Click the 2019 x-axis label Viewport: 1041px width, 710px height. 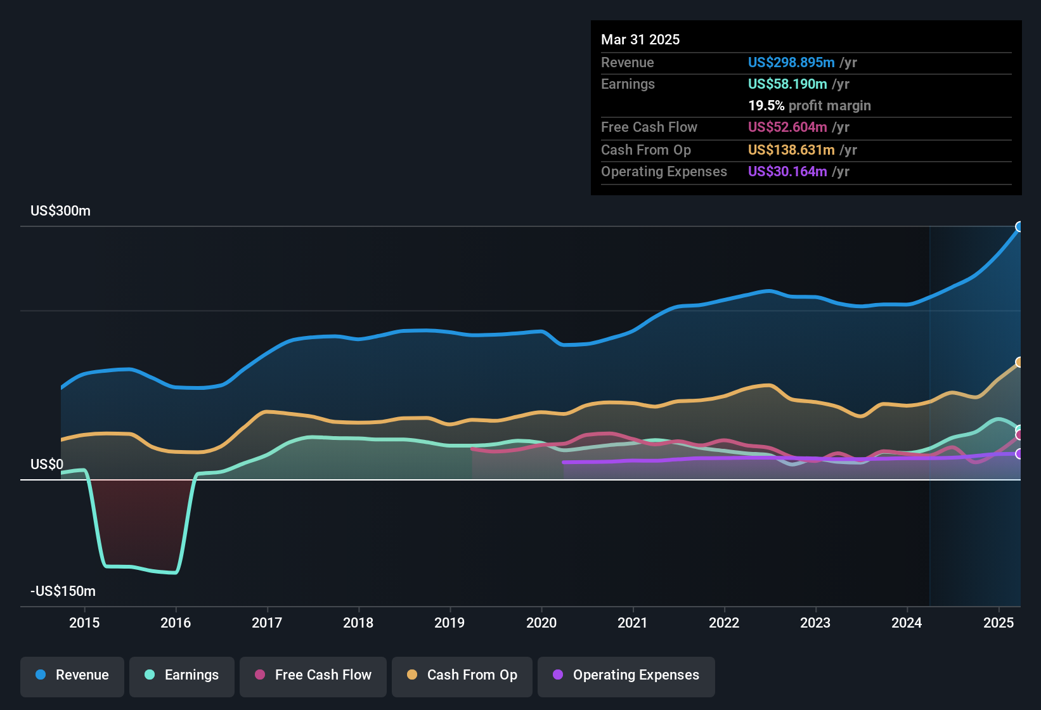click(449, 623)
